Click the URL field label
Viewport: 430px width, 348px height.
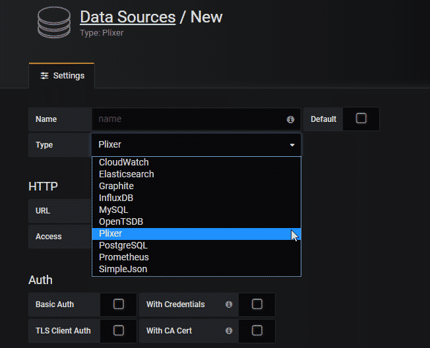click(x=43, y=211)
